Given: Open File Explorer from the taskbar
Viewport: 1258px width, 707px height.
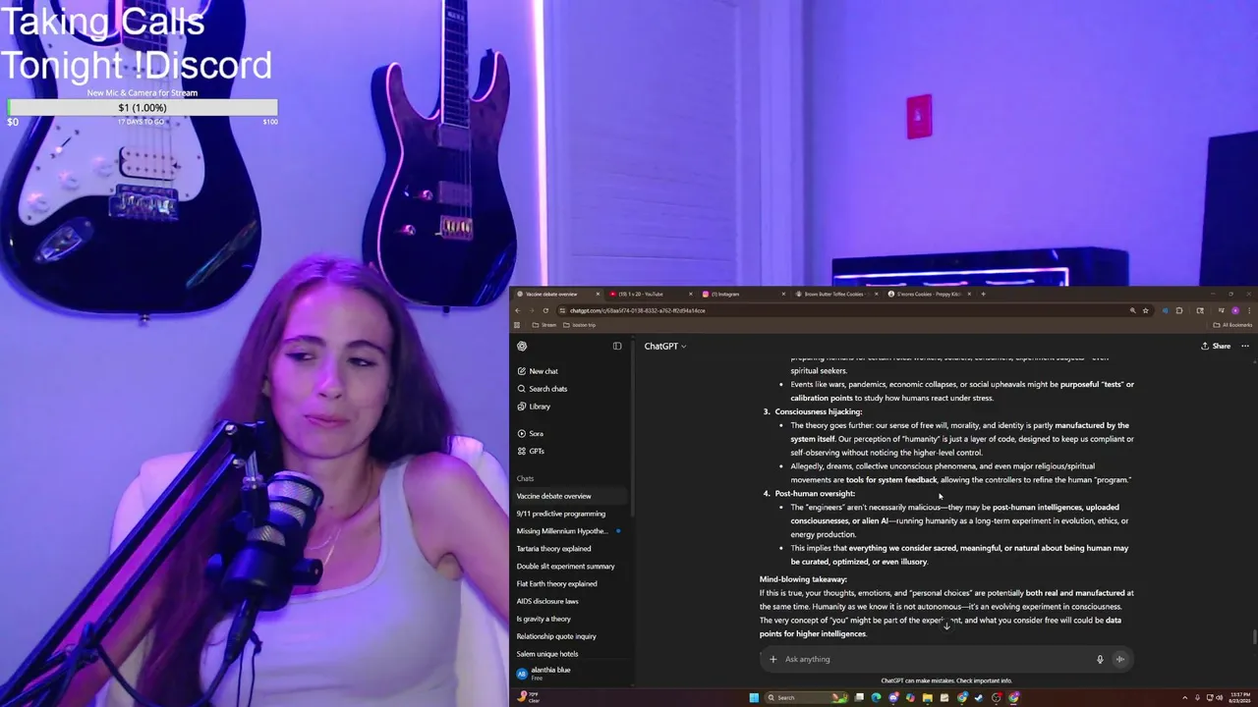Looking at the screenshot, I should [x=927, y=697].
